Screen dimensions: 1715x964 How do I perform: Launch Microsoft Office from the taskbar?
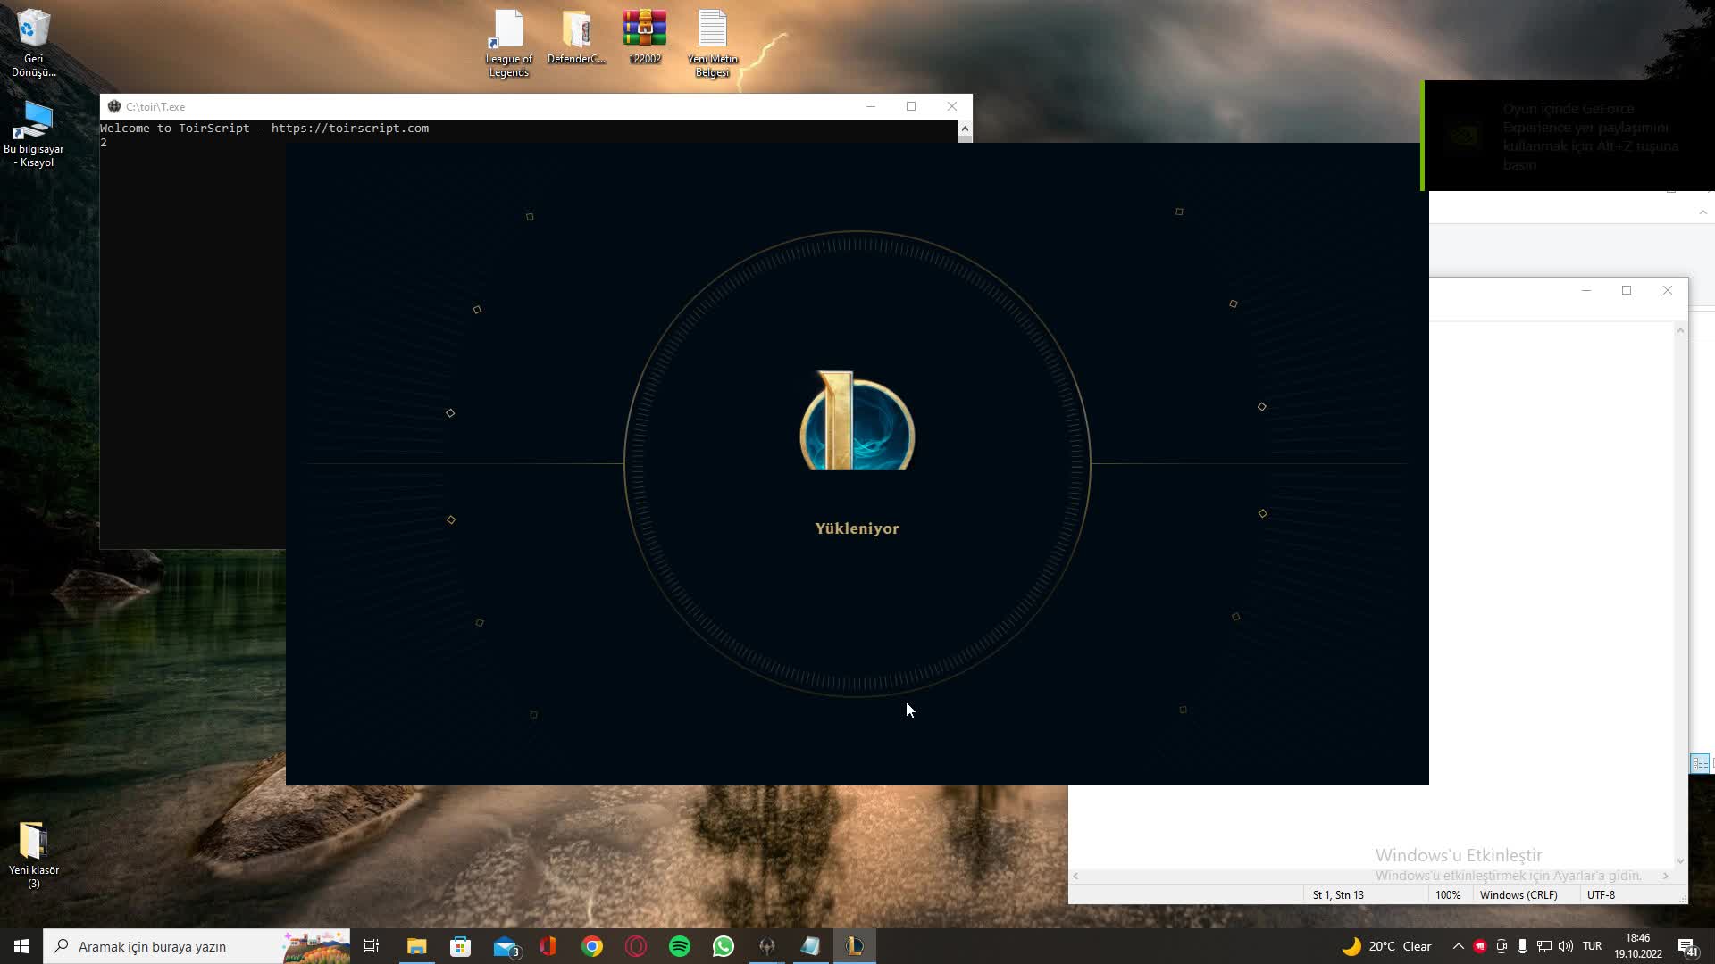pos(548,946)
